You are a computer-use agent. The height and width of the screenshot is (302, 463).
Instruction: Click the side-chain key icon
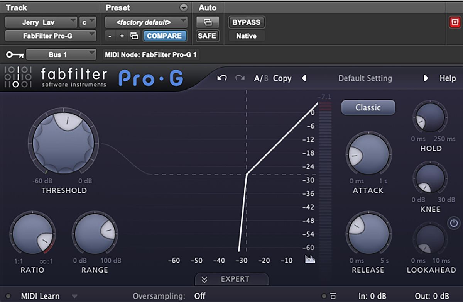pyautogui.click(x=15, y=55)
